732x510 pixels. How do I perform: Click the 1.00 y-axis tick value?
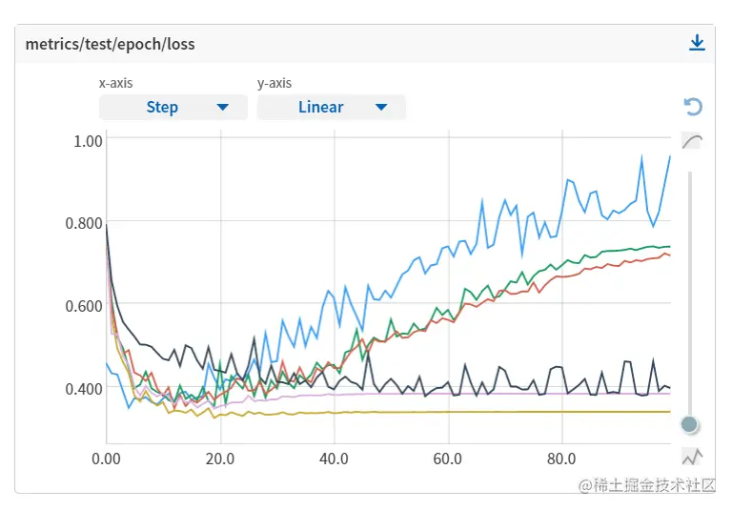[x=88, y=141]
